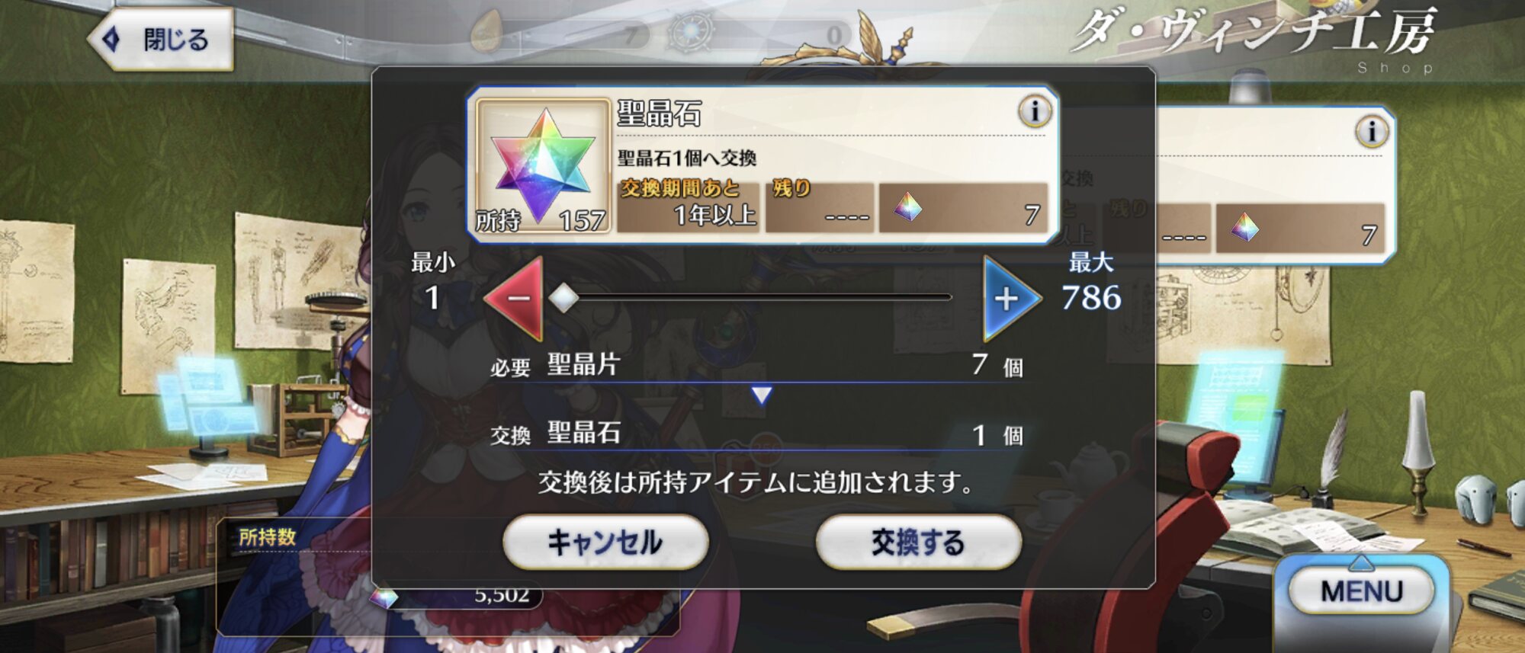Viewport: 1525px width, 653px height.
Task: Click the 聖晶片 fragment cost icon
Action: pos(907,206)
